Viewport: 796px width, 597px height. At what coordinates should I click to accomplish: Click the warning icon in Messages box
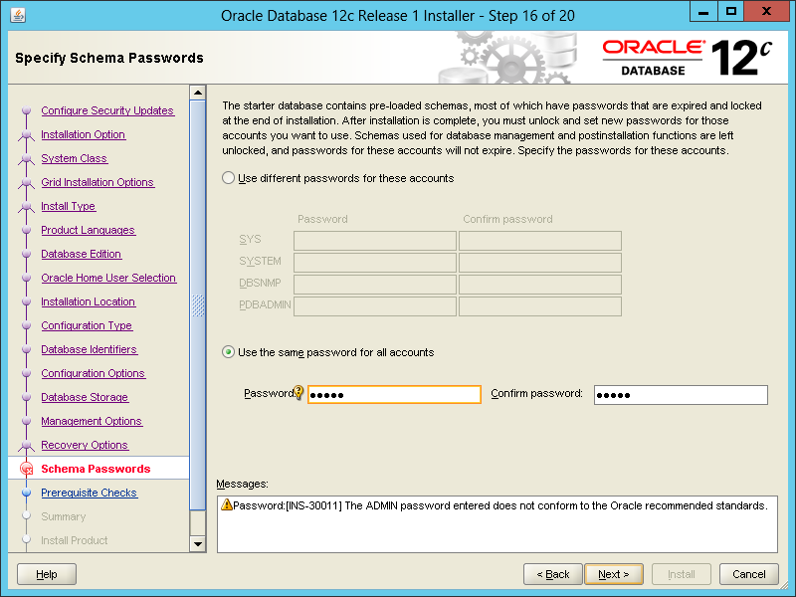click(x=227, y=504)
